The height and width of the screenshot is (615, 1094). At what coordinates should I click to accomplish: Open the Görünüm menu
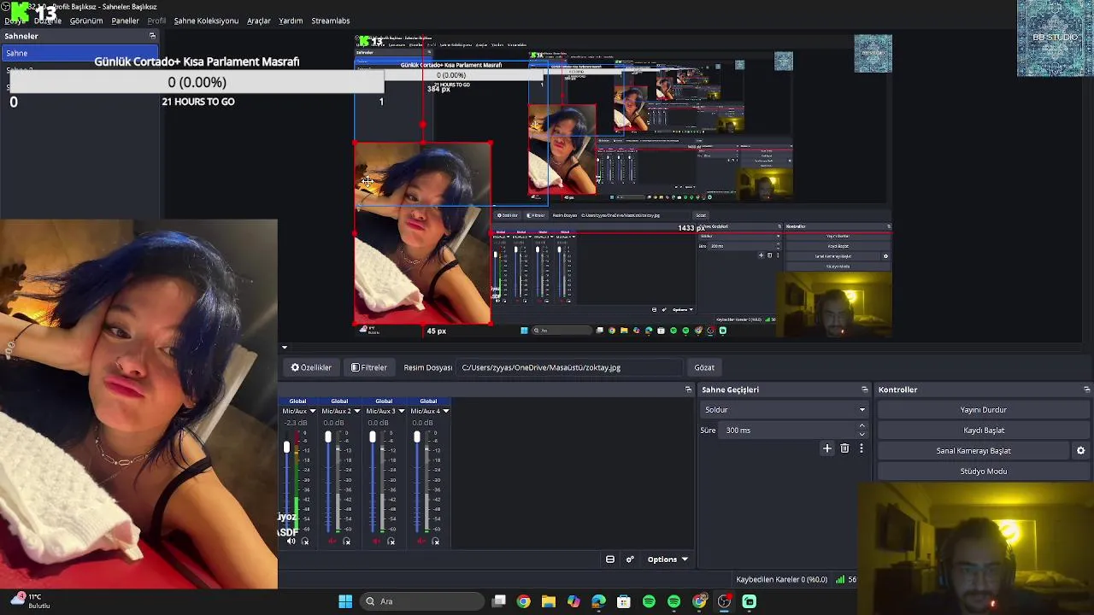point(85,20)
